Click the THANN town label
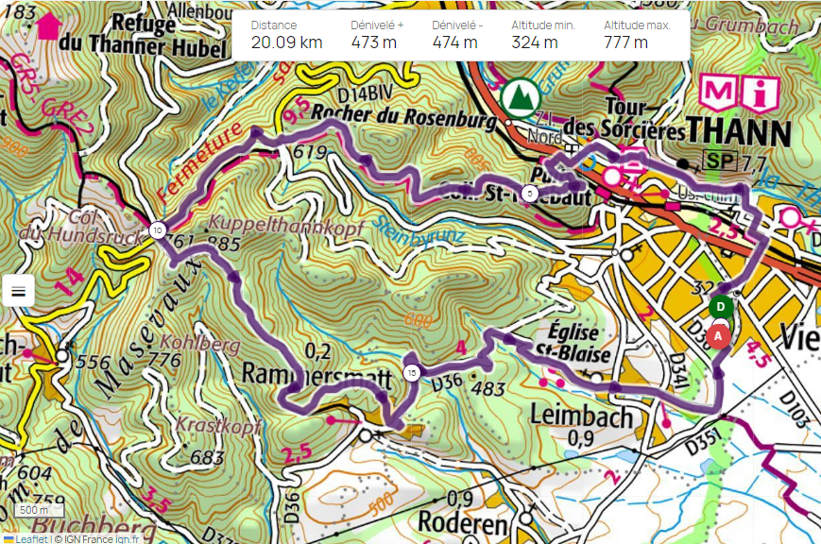This screenshot has width=821, height=544. tap(739, 131)
